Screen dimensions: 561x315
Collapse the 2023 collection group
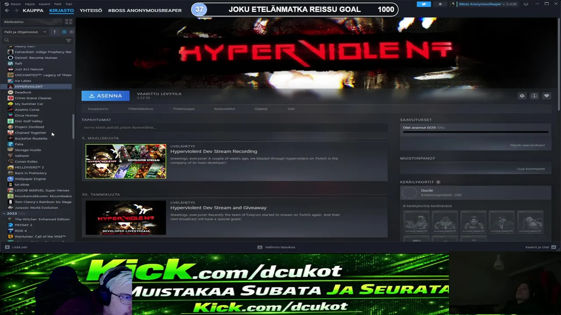click(4, 213)
